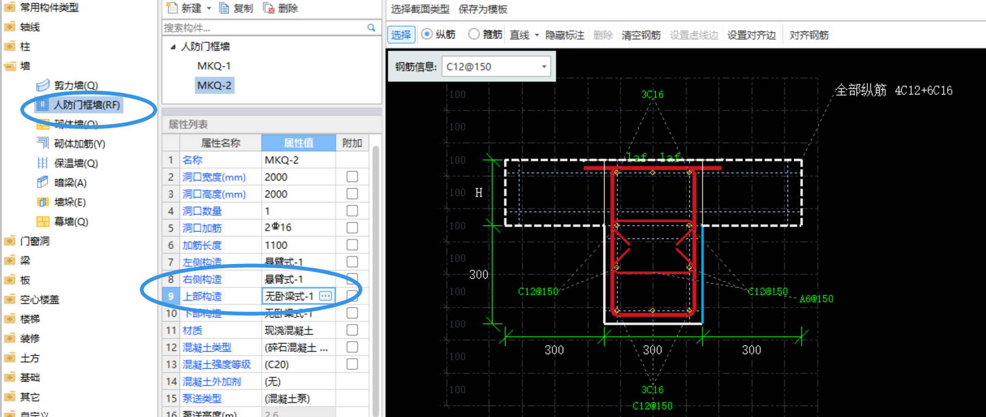986x417 pixels.
Task: Click the 对齐钢筋 button
Action: coord(809,35)
